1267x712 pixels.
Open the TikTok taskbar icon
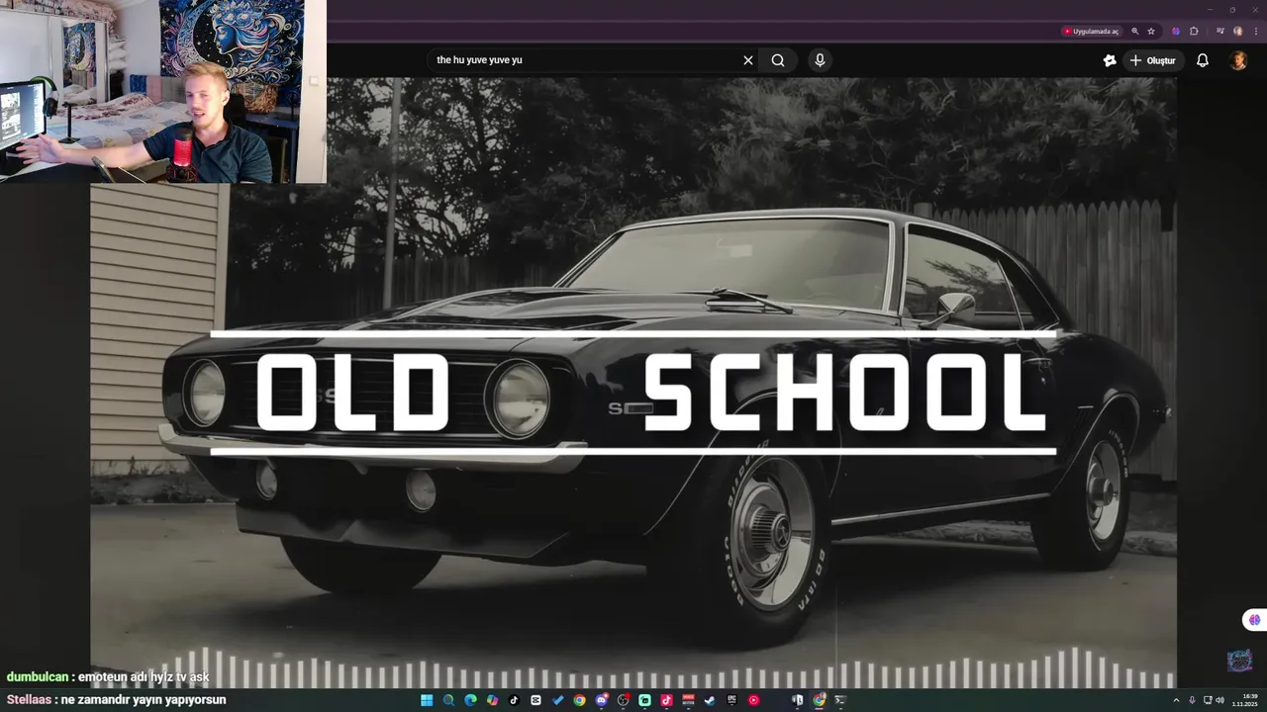pyautogui.click(x=514, y=700)
